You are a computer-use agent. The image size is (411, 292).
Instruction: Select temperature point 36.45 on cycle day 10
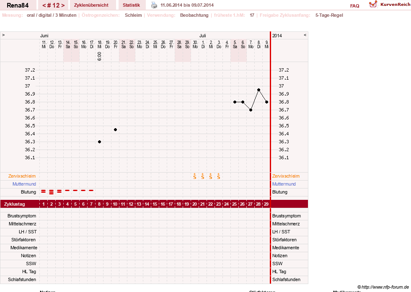115,130
